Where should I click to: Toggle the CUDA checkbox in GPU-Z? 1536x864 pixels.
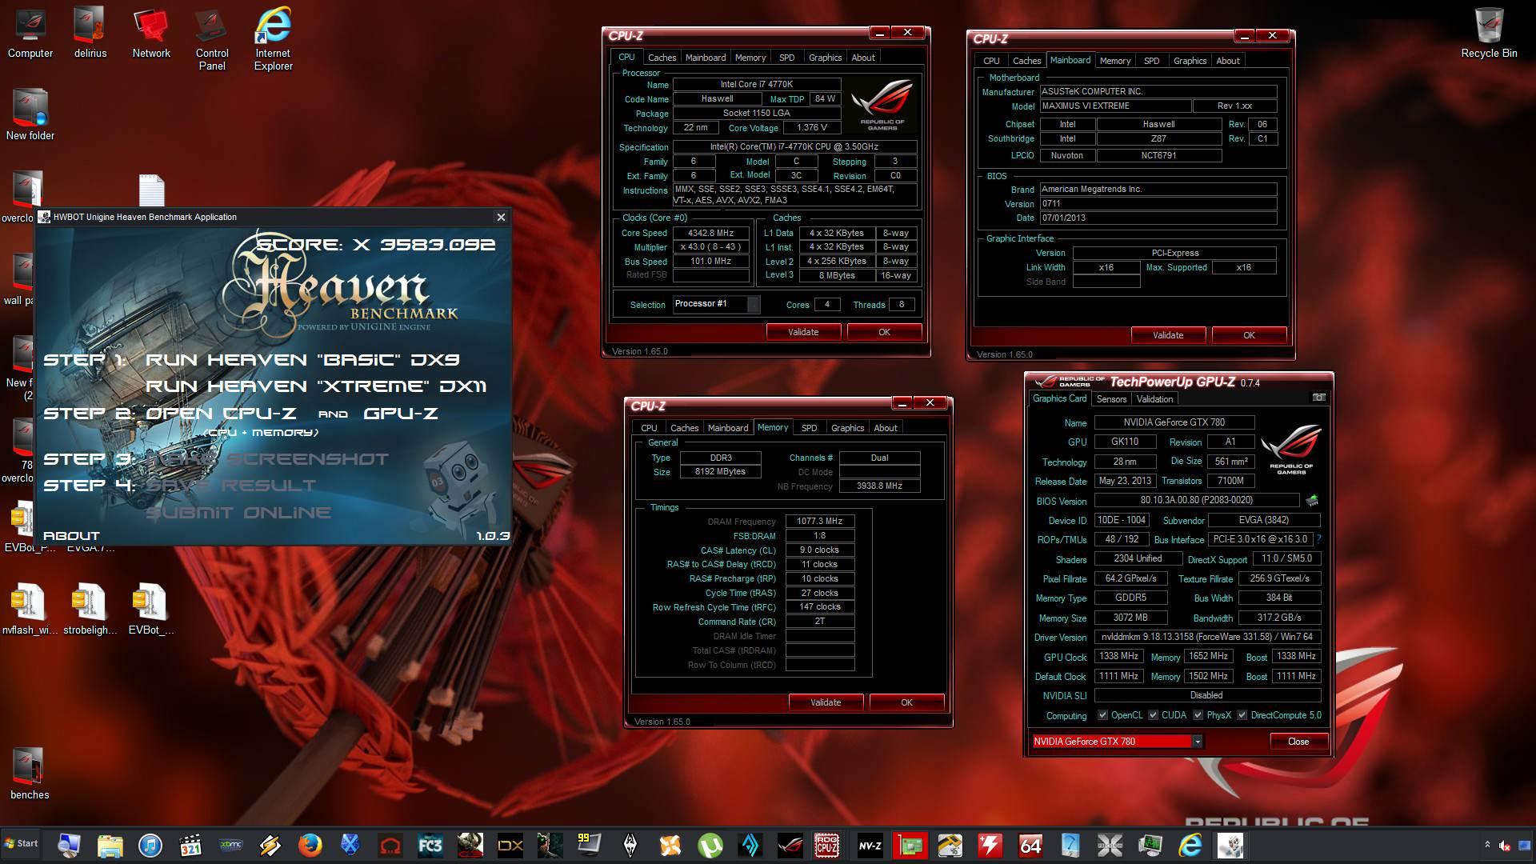click(x=1153, y=715)
